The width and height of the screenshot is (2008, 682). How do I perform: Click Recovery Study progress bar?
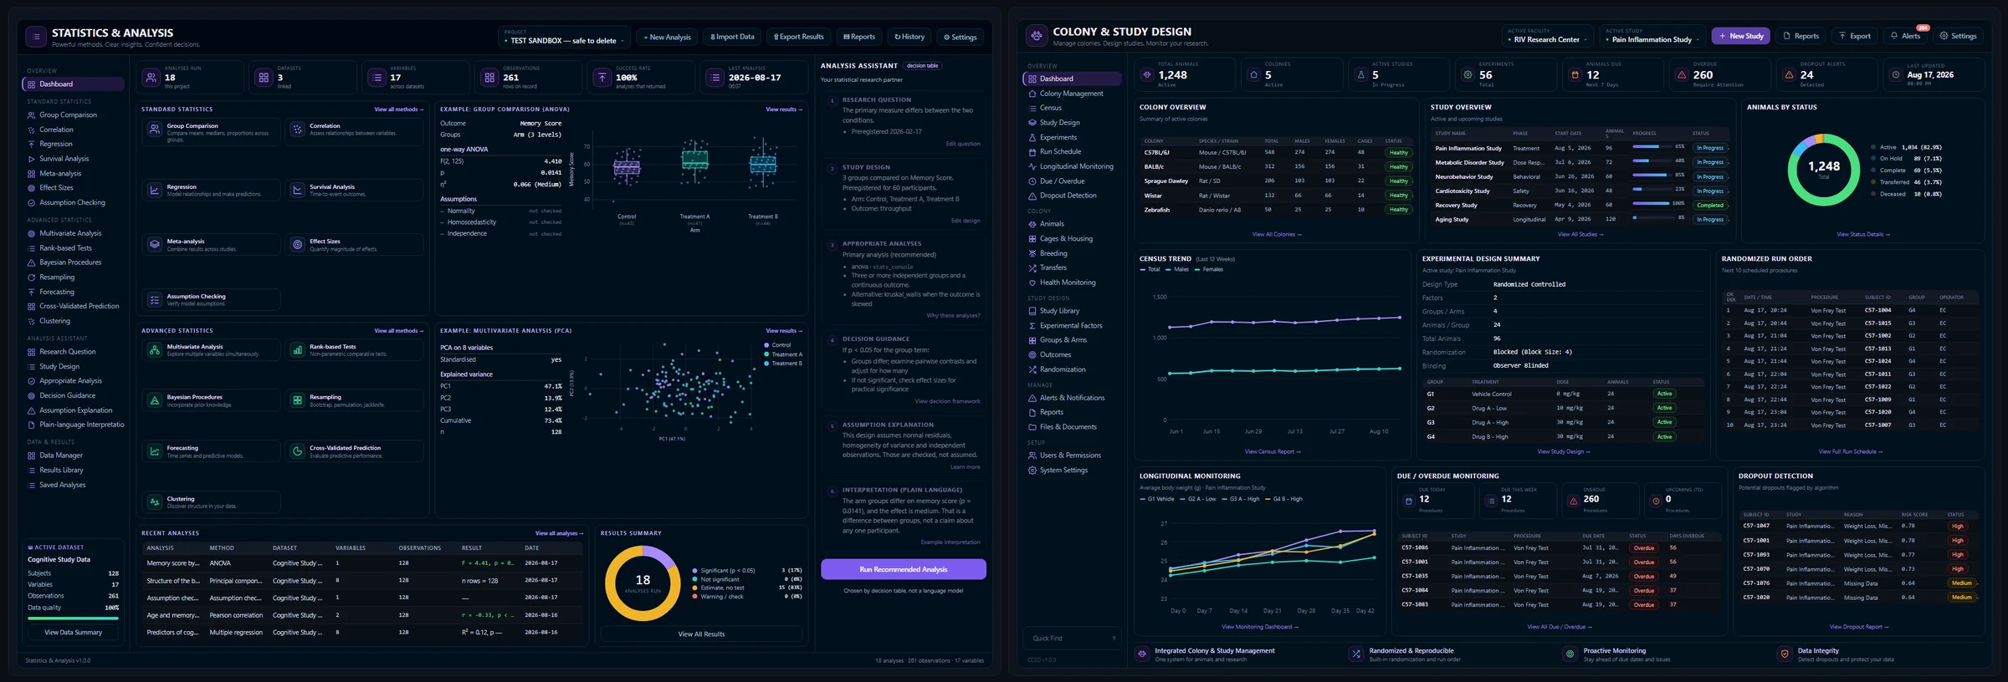pos(1650,203)
